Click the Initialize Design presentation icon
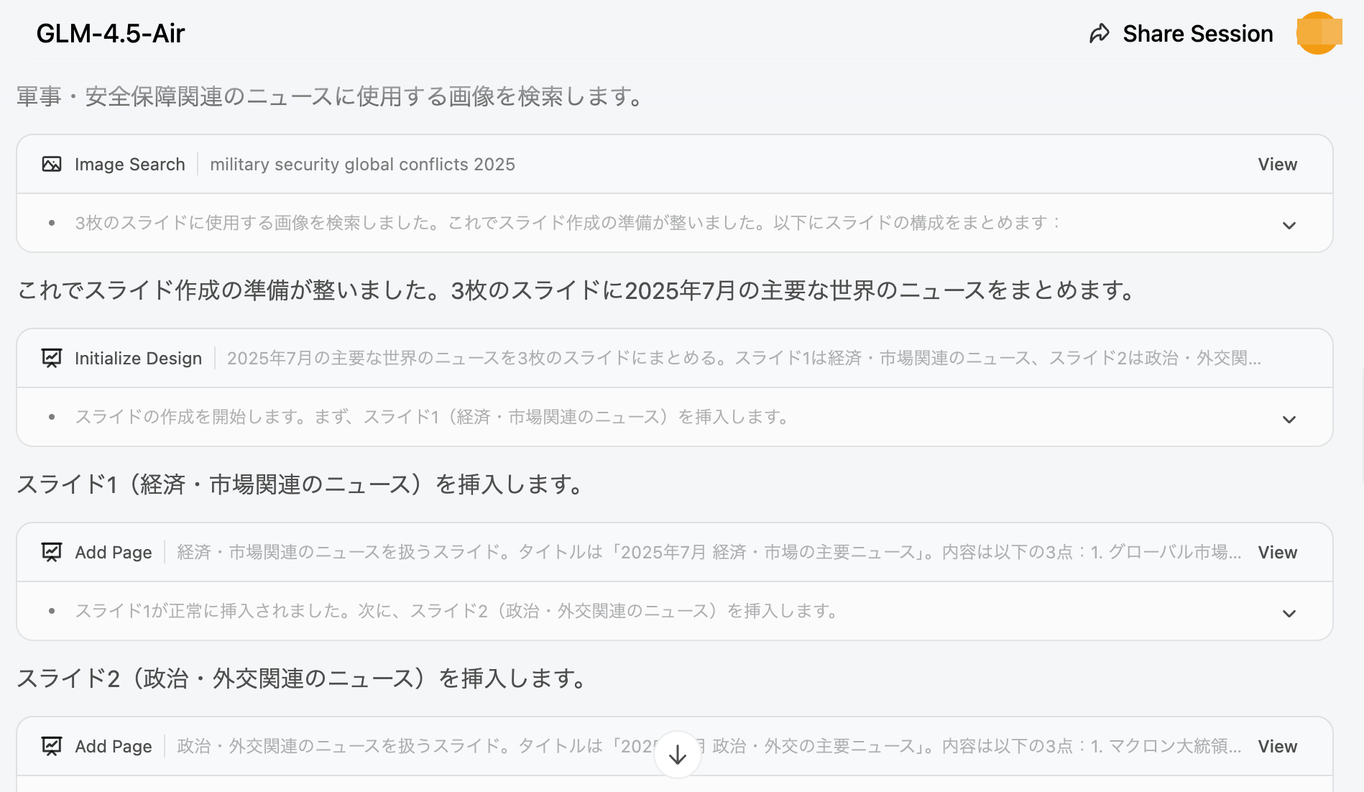This screenshot has width=1364, height=792. coord(52,358)
